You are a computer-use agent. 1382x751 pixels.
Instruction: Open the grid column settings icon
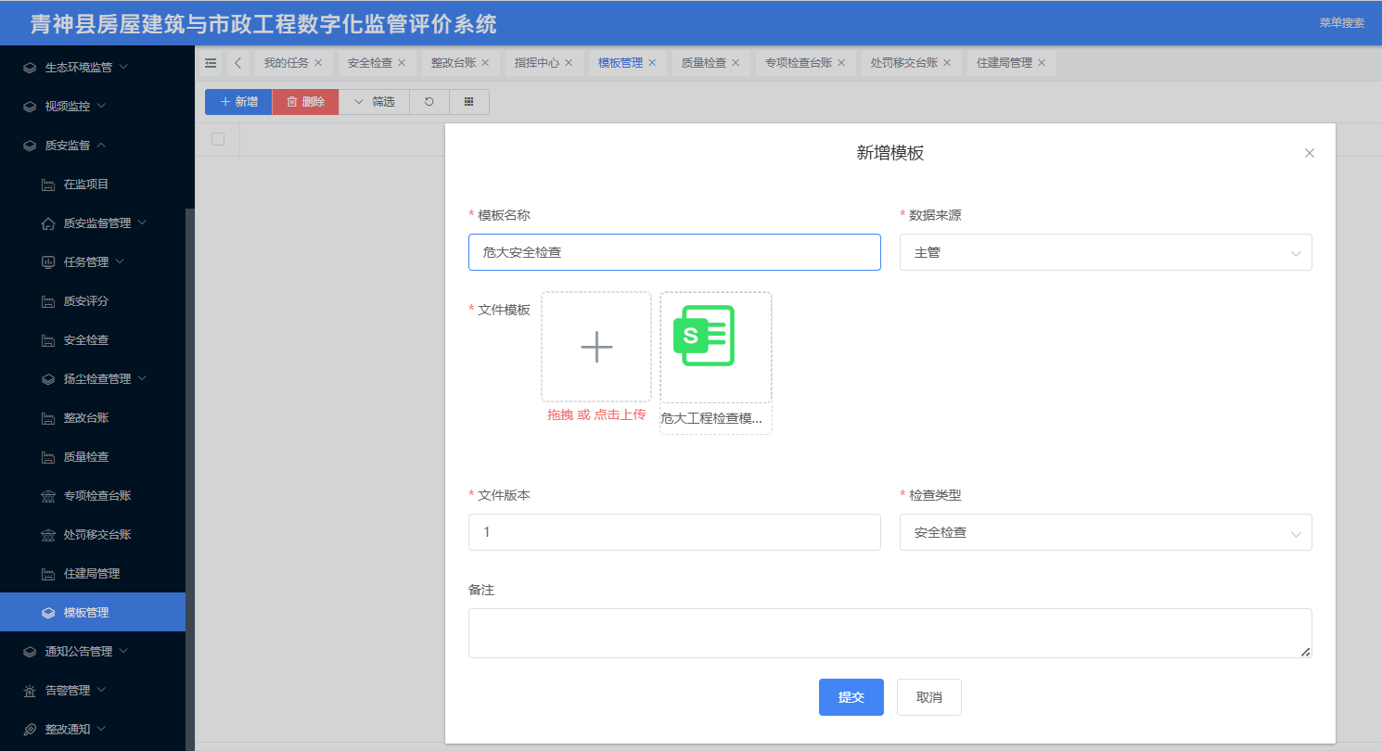469,102
